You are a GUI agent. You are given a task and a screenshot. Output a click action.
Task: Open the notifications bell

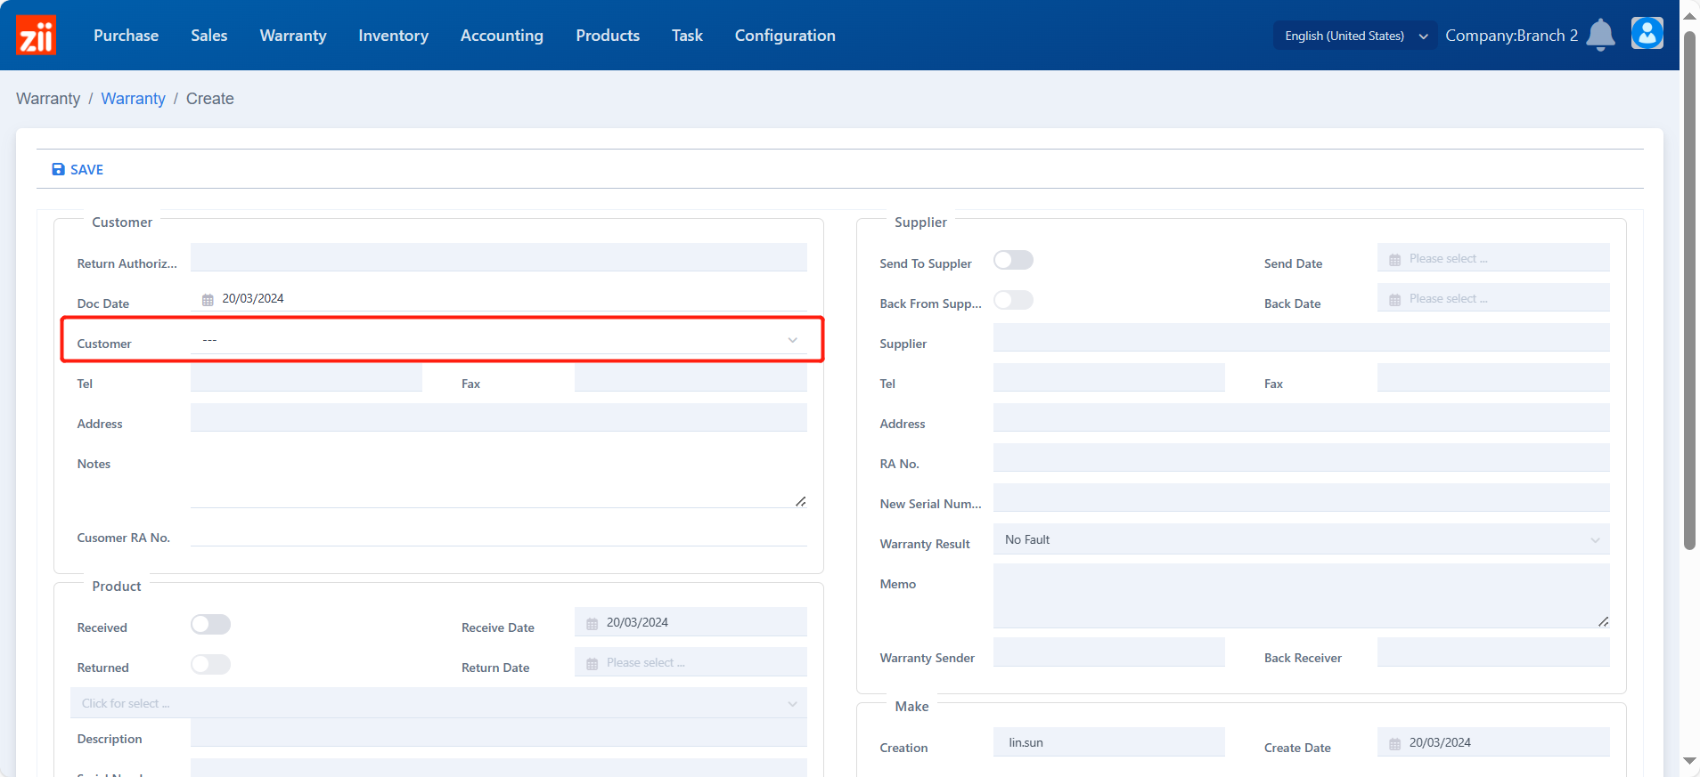[x=1600, y=35]
